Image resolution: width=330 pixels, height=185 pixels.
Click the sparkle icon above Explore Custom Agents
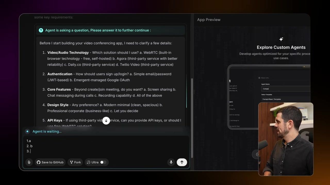pyautogui.click(x=281, y=39)
